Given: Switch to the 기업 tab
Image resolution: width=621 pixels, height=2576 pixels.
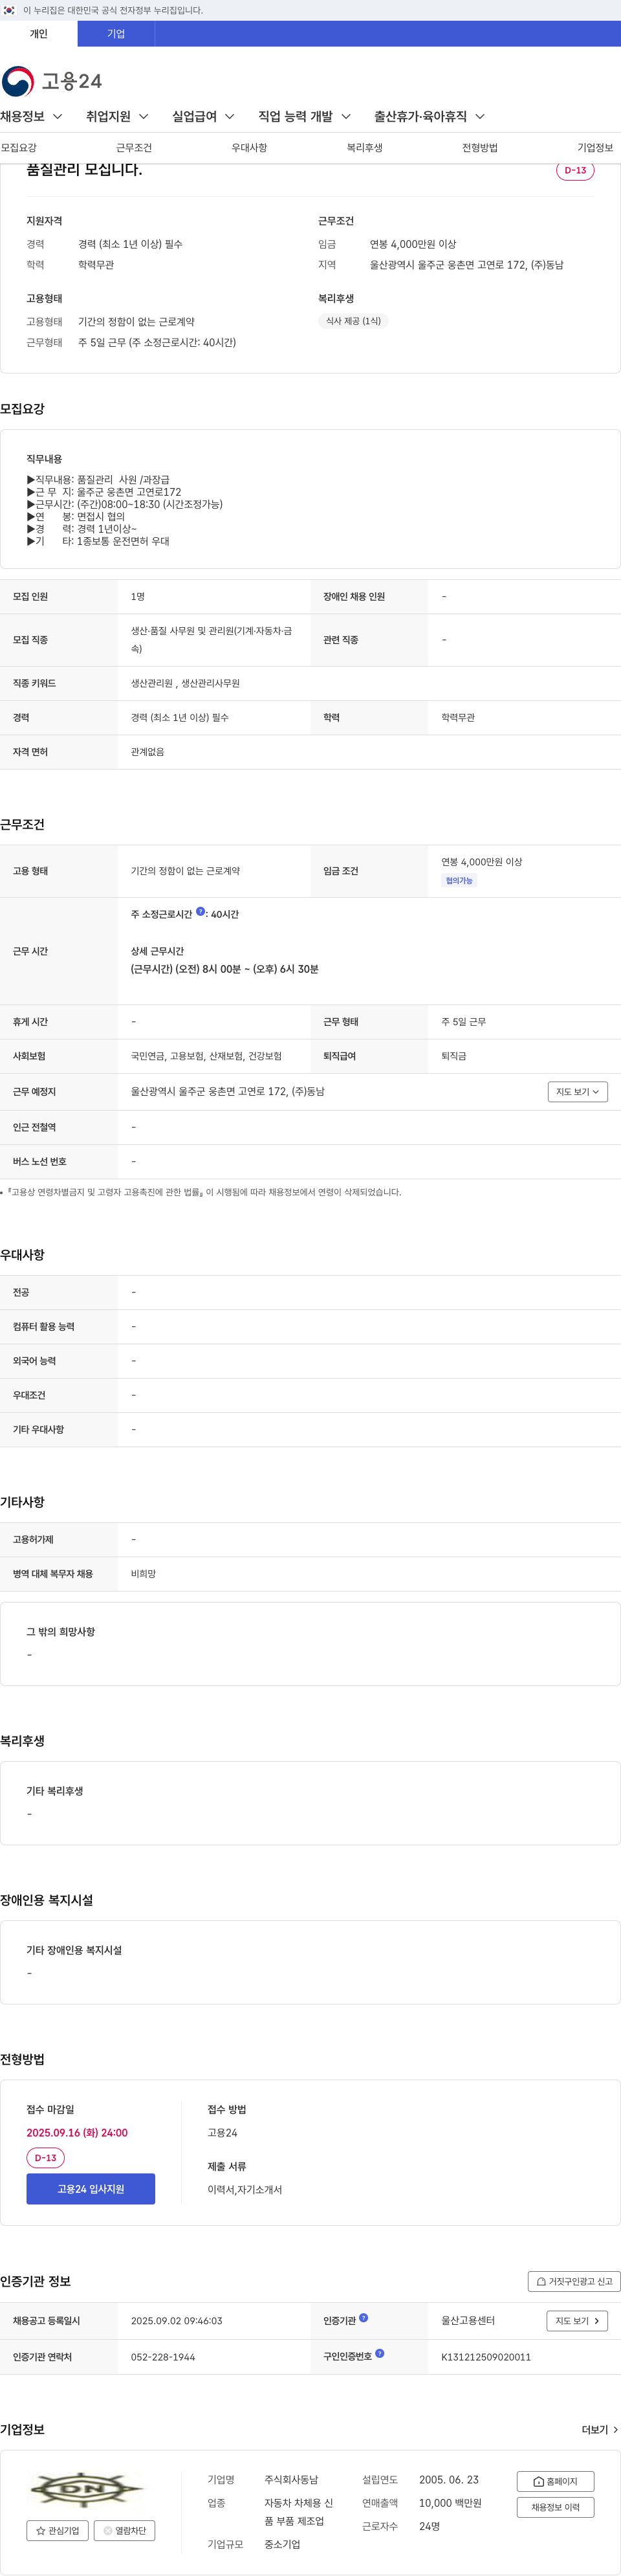Looking at the screenshot, I should [x=116, y=34].
